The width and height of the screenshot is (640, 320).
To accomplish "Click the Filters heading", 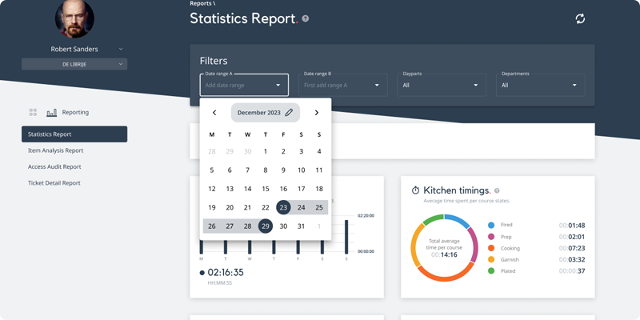I will pos(214,61).
